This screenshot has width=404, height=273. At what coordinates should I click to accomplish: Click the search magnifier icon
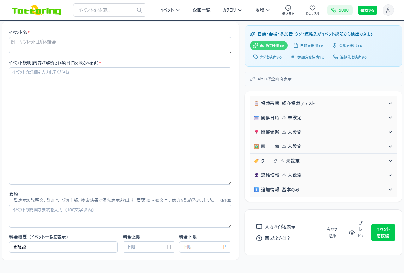click(x=140, y=10)
